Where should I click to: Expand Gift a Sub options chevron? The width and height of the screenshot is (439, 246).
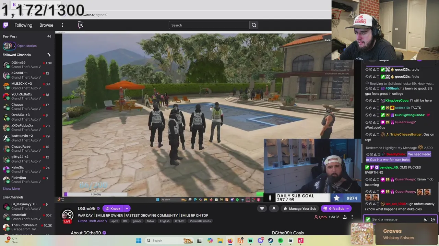[347, 208]
